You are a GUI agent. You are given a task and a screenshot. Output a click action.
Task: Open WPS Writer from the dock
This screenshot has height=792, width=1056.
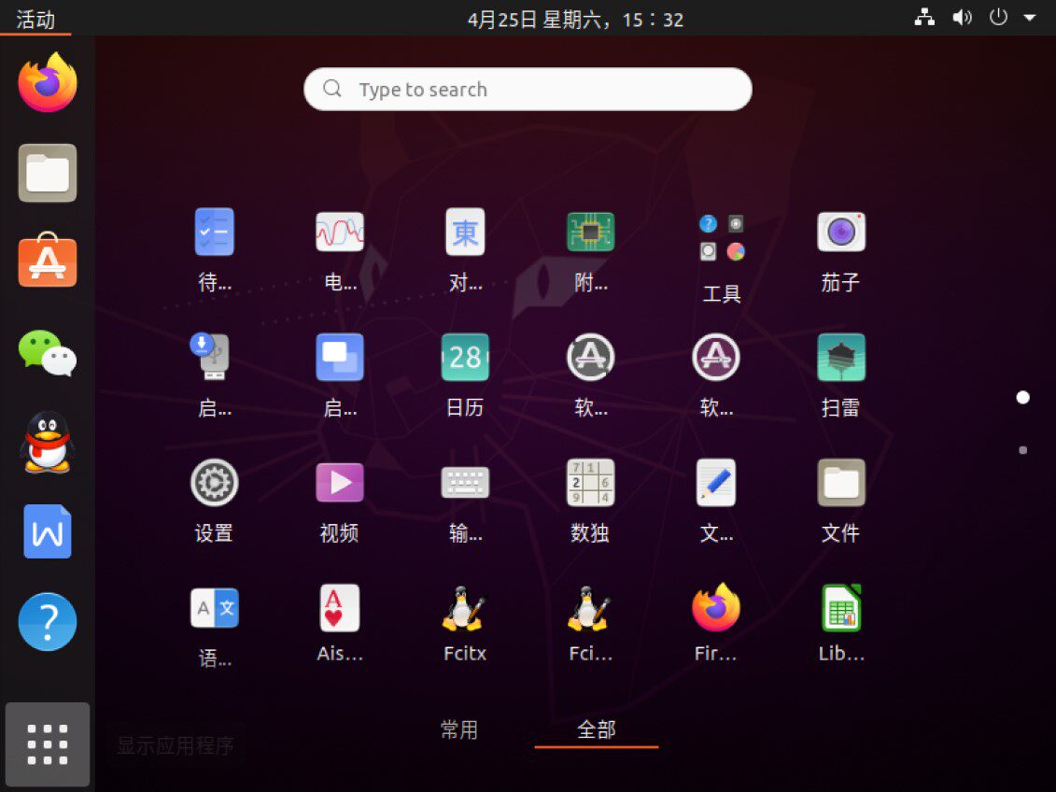pos(47,531)
